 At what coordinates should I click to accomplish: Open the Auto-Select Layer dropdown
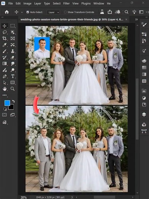(53, 12)
